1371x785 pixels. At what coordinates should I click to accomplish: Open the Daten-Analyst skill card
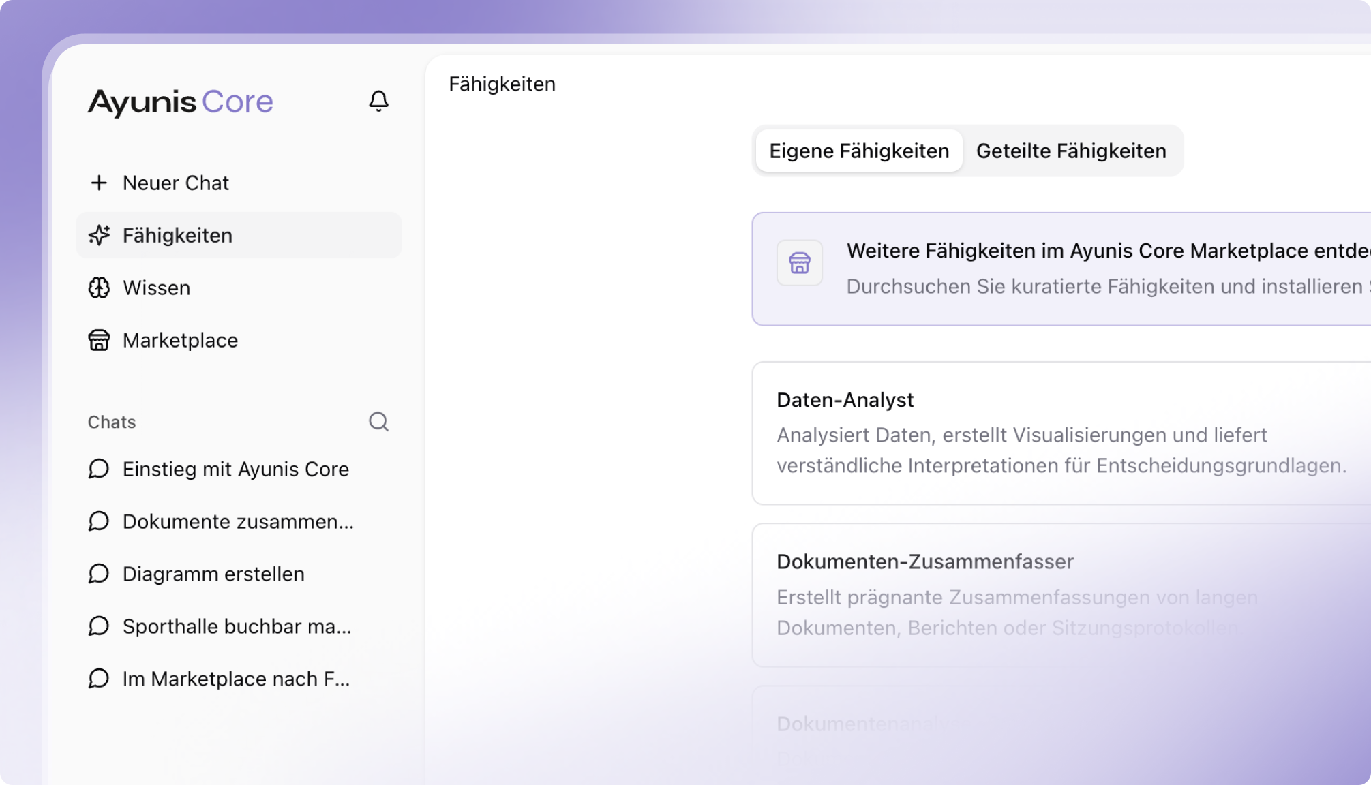pos(1061,433)
